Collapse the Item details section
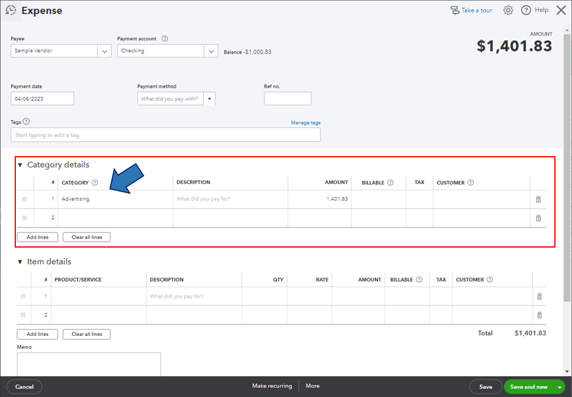 point(20,262)
